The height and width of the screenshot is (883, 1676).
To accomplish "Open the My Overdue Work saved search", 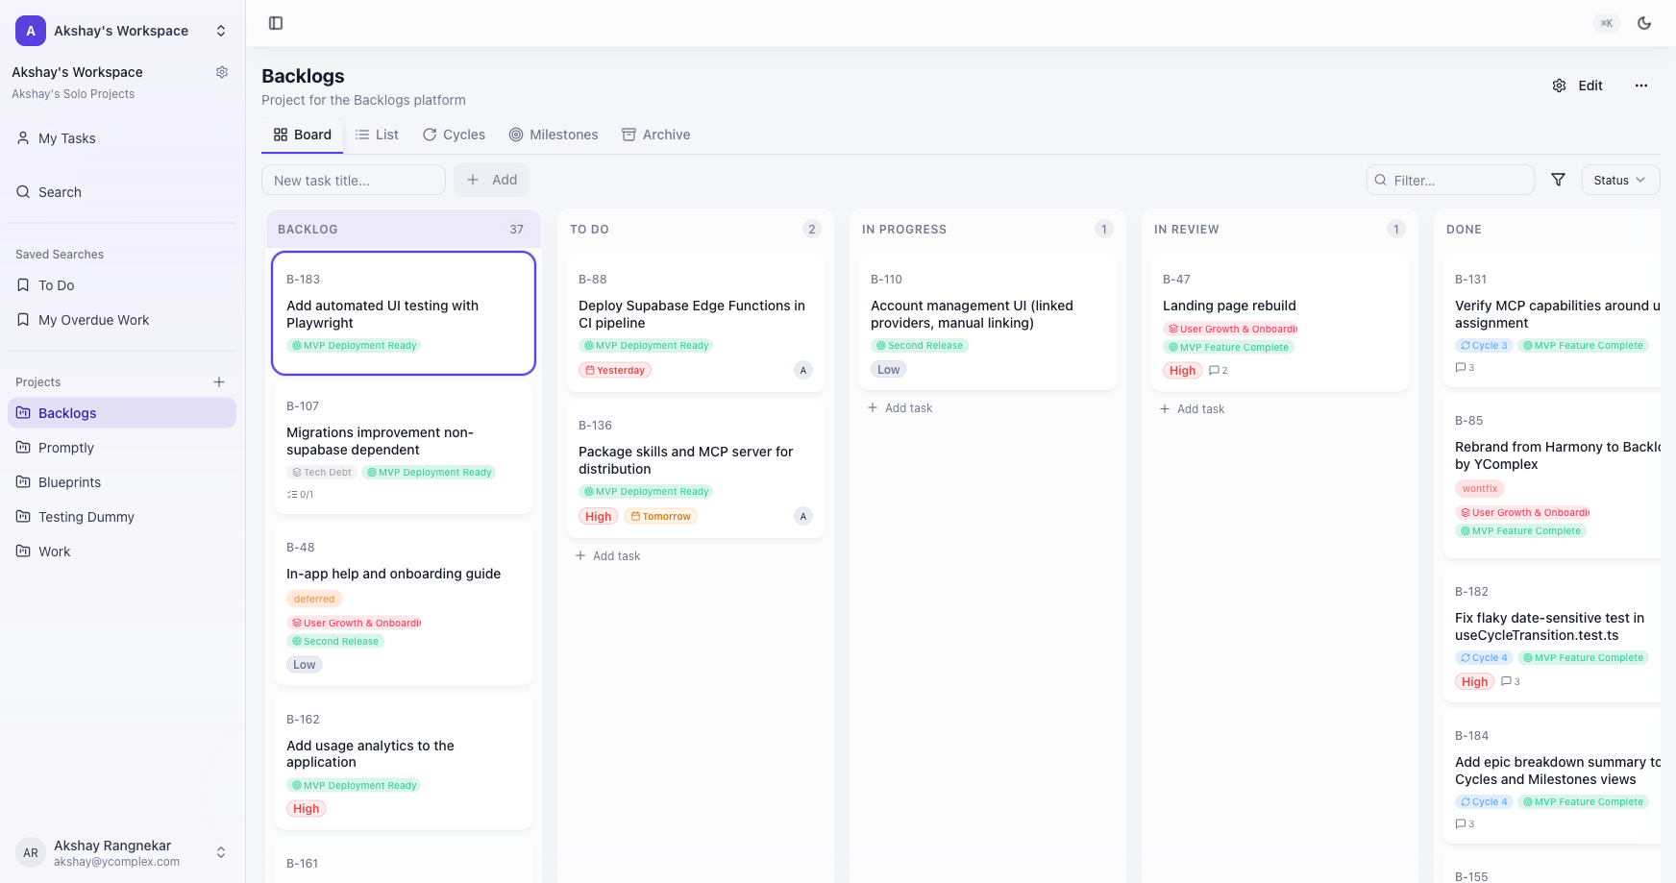I will (x=93, y=320).
